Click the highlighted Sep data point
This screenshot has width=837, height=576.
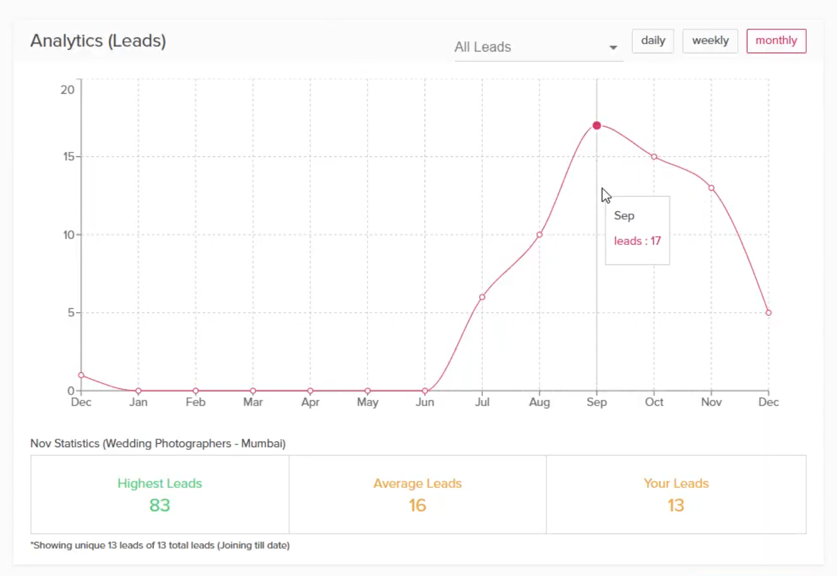coord(597,126)
